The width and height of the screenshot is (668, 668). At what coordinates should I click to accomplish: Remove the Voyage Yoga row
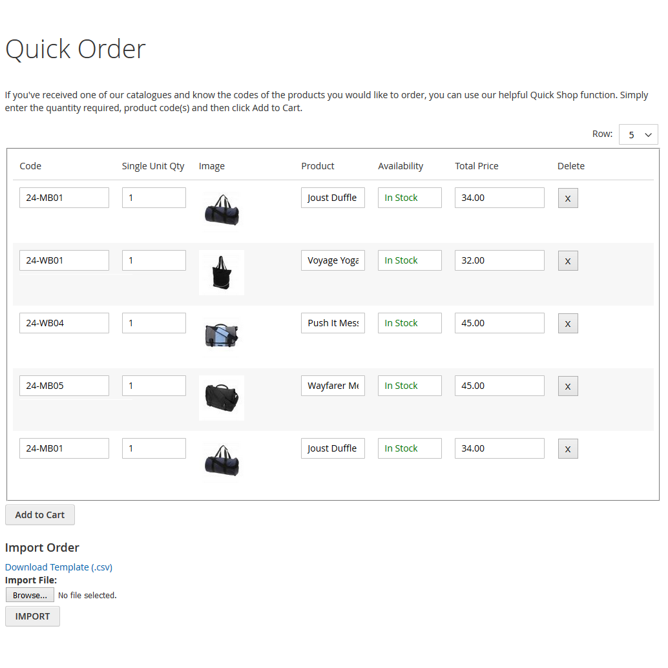568,260
